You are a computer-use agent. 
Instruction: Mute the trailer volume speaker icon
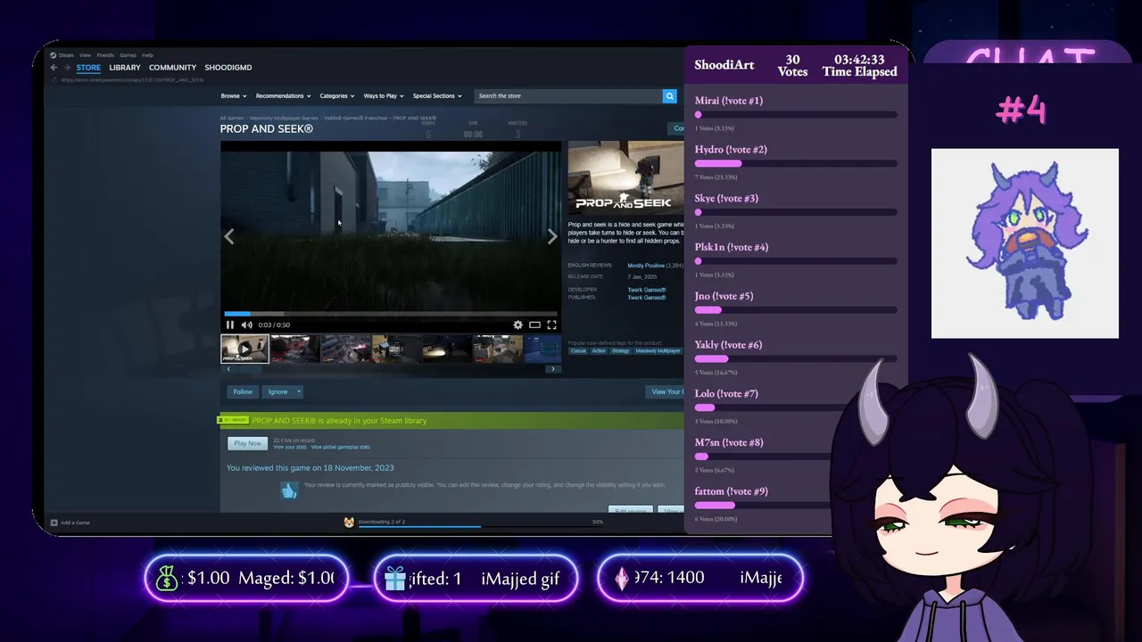click(x=246, y=325)
